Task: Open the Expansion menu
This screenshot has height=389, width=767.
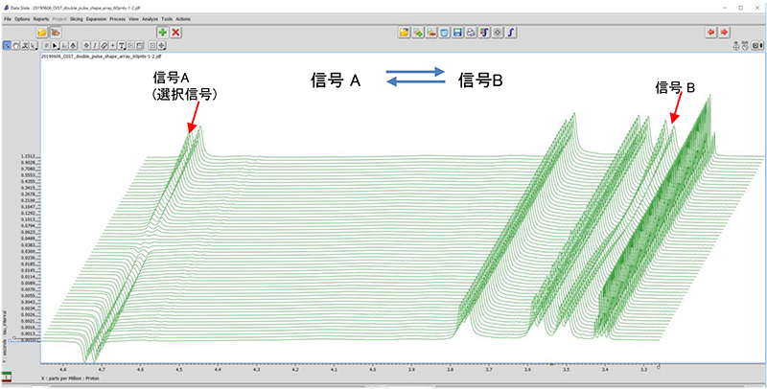Action: [x=96, y=19]
